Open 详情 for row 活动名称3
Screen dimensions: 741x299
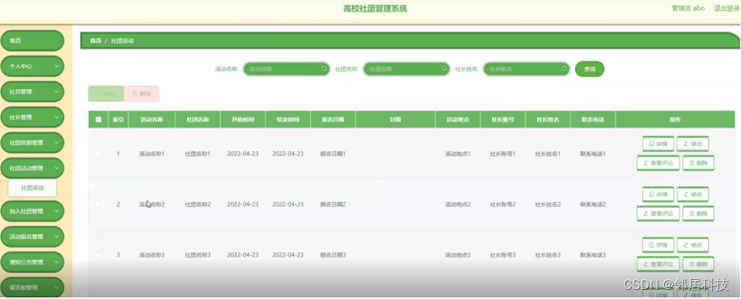(658, 245)
